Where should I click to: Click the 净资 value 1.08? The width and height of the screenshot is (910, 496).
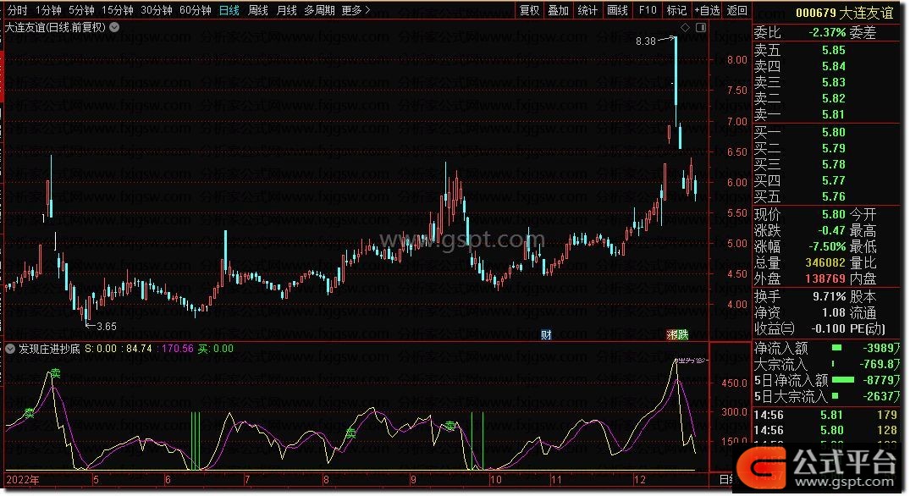[834, 312]
